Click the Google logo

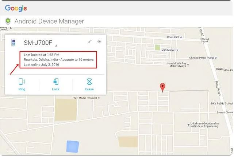pos(16,8)
